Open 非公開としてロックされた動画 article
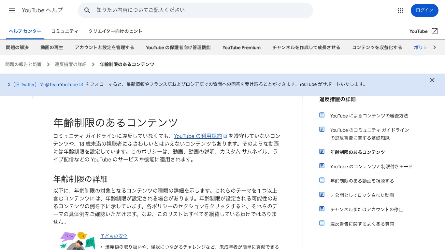This screenshot has width=445, height=250. tap(362, 195)
